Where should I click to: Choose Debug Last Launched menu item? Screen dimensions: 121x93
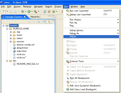coord(91,15)
